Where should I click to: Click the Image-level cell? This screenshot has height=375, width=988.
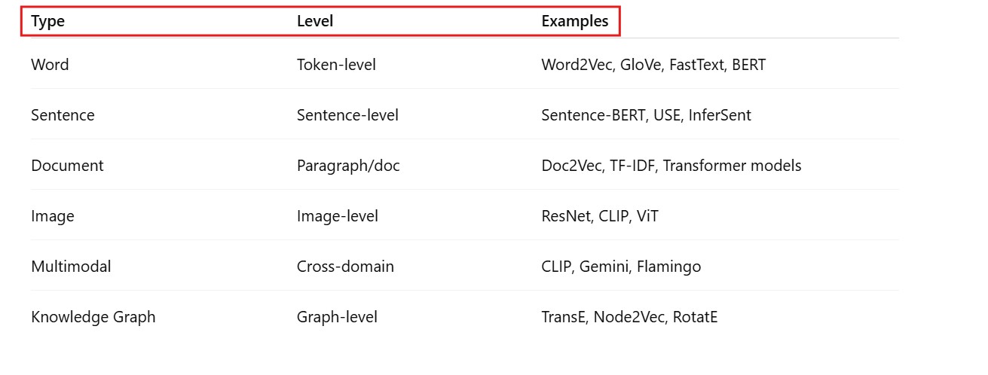[338, 216]
